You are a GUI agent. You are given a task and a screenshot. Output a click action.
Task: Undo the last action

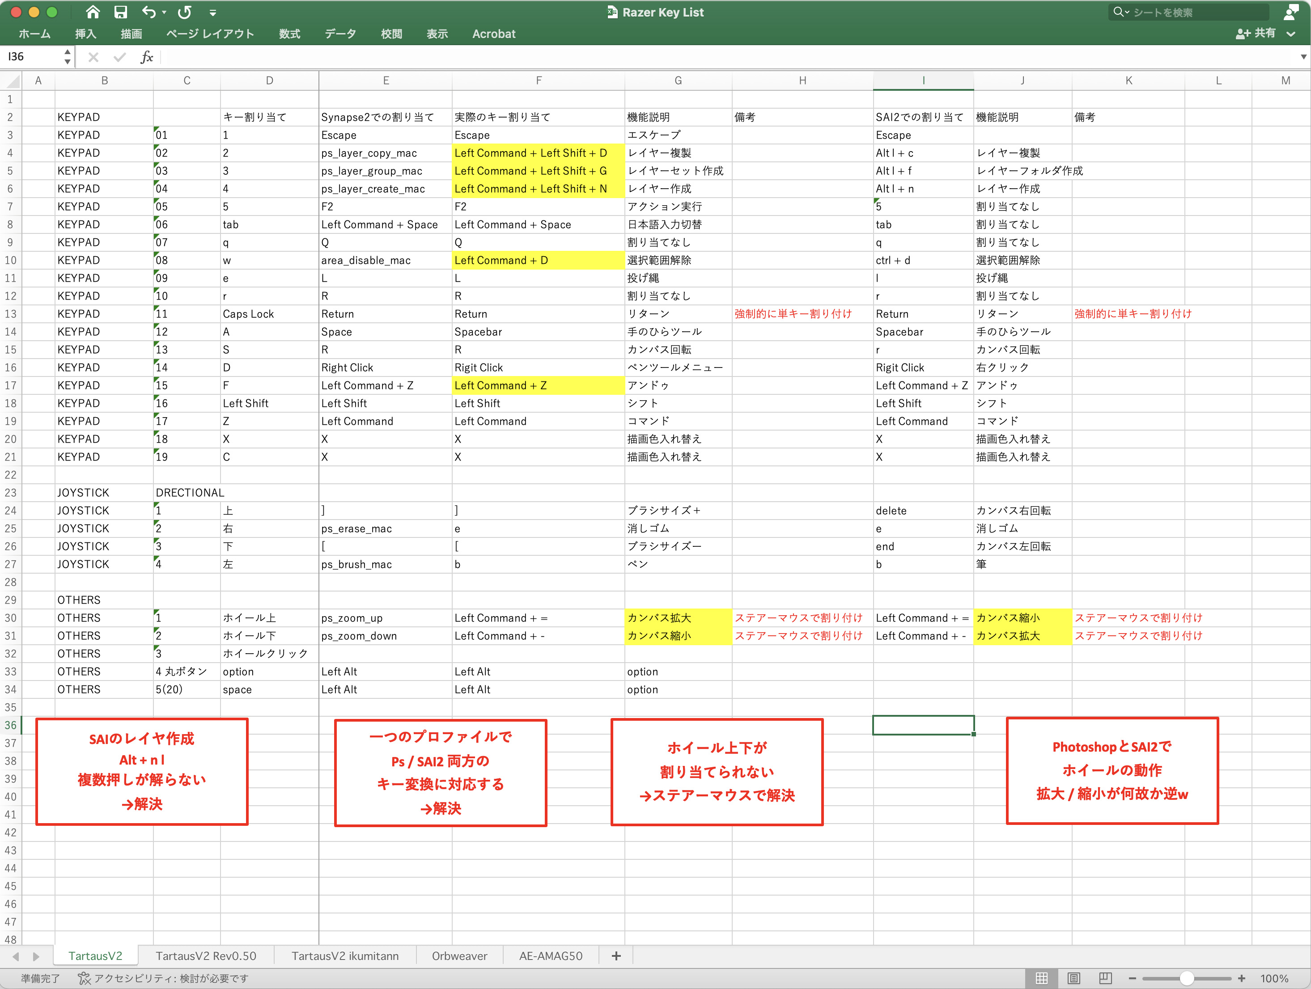click(x=149, y=12)
